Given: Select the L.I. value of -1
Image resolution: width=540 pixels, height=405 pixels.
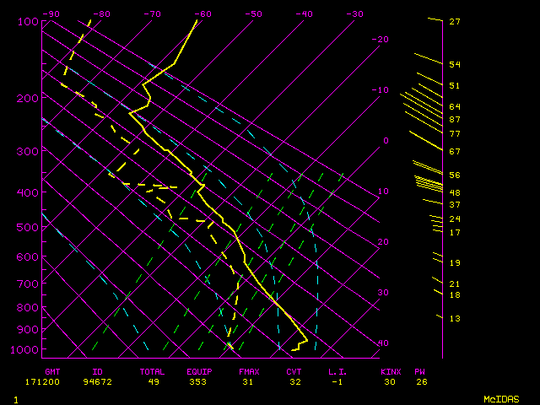Looking at the screenshot, I should click(x=339, y=381).
